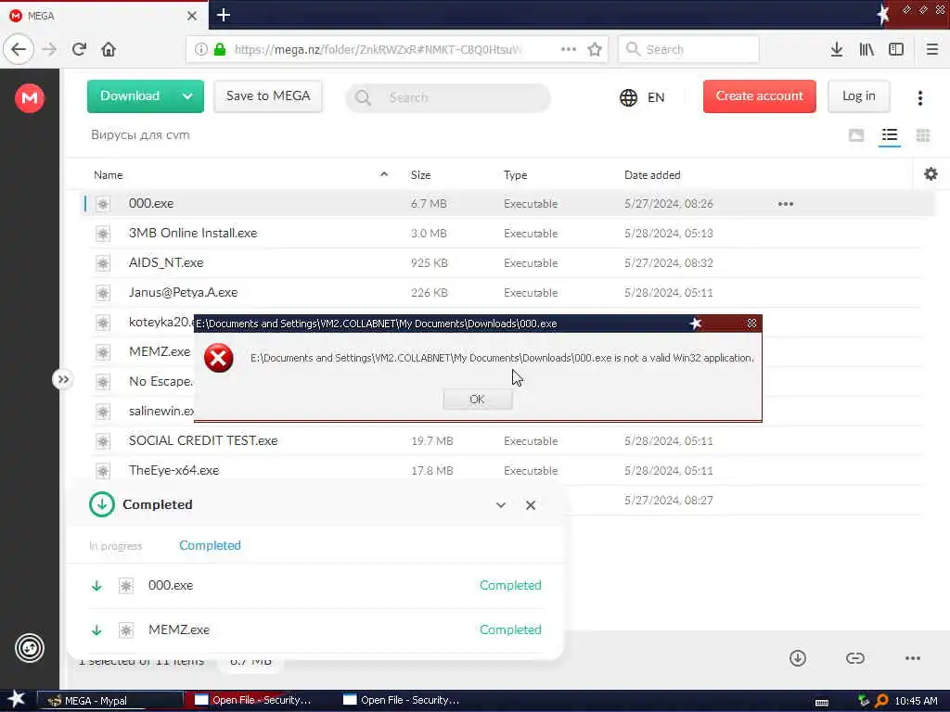Click the link icon in the bottom selection bar
The width and height of the screenshot is (950, 712).
coord(854,658)
